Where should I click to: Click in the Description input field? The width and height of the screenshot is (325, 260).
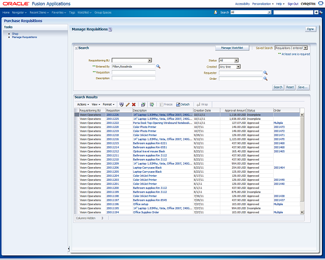pyautogui.click(x=134, y=78)
